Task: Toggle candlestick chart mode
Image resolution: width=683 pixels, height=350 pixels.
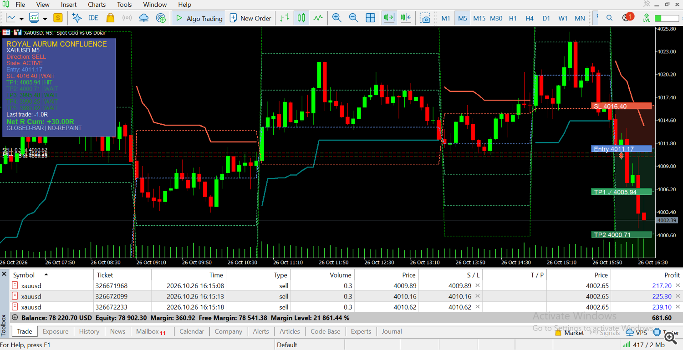Action: point(301,18)
